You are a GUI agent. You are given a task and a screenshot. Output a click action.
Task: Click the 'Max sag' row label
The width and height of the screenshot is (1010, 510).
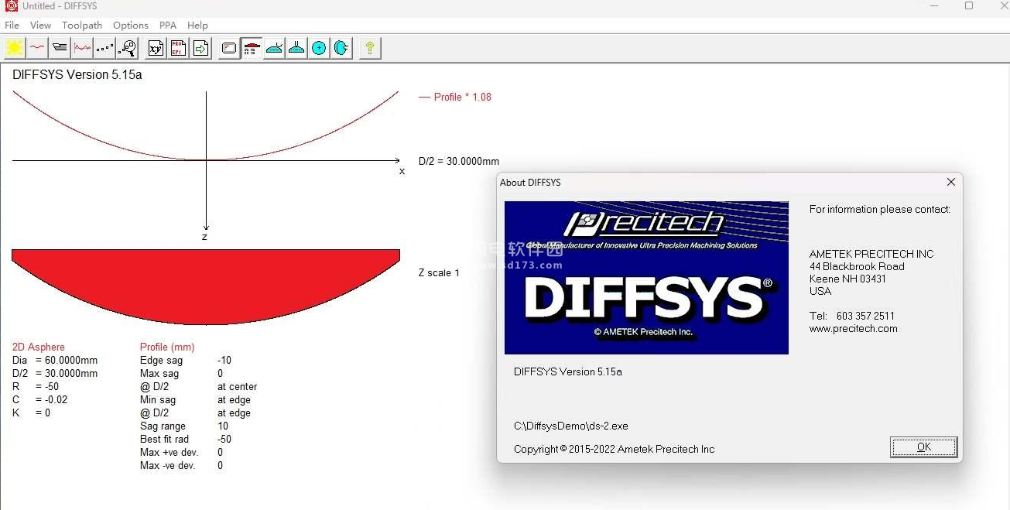click(159, 374)
